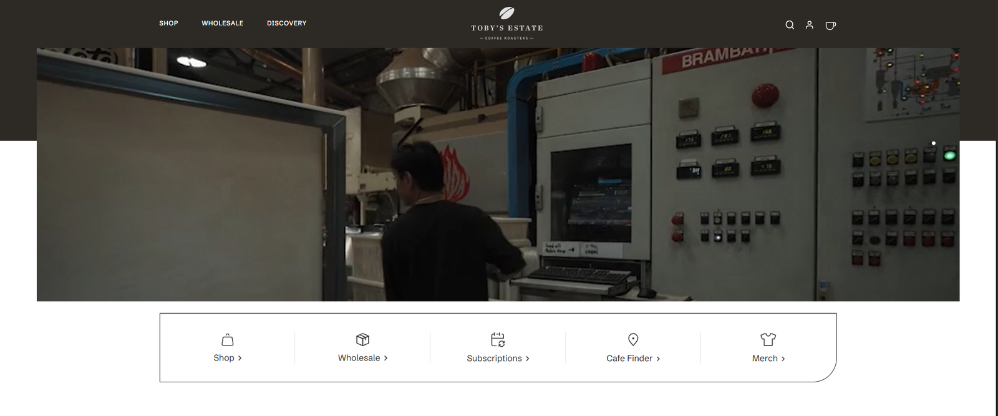Viewport: 998px width, 416px height.
Task: Open the WHOLESALE menu in the header
Action: pos(222,23)
